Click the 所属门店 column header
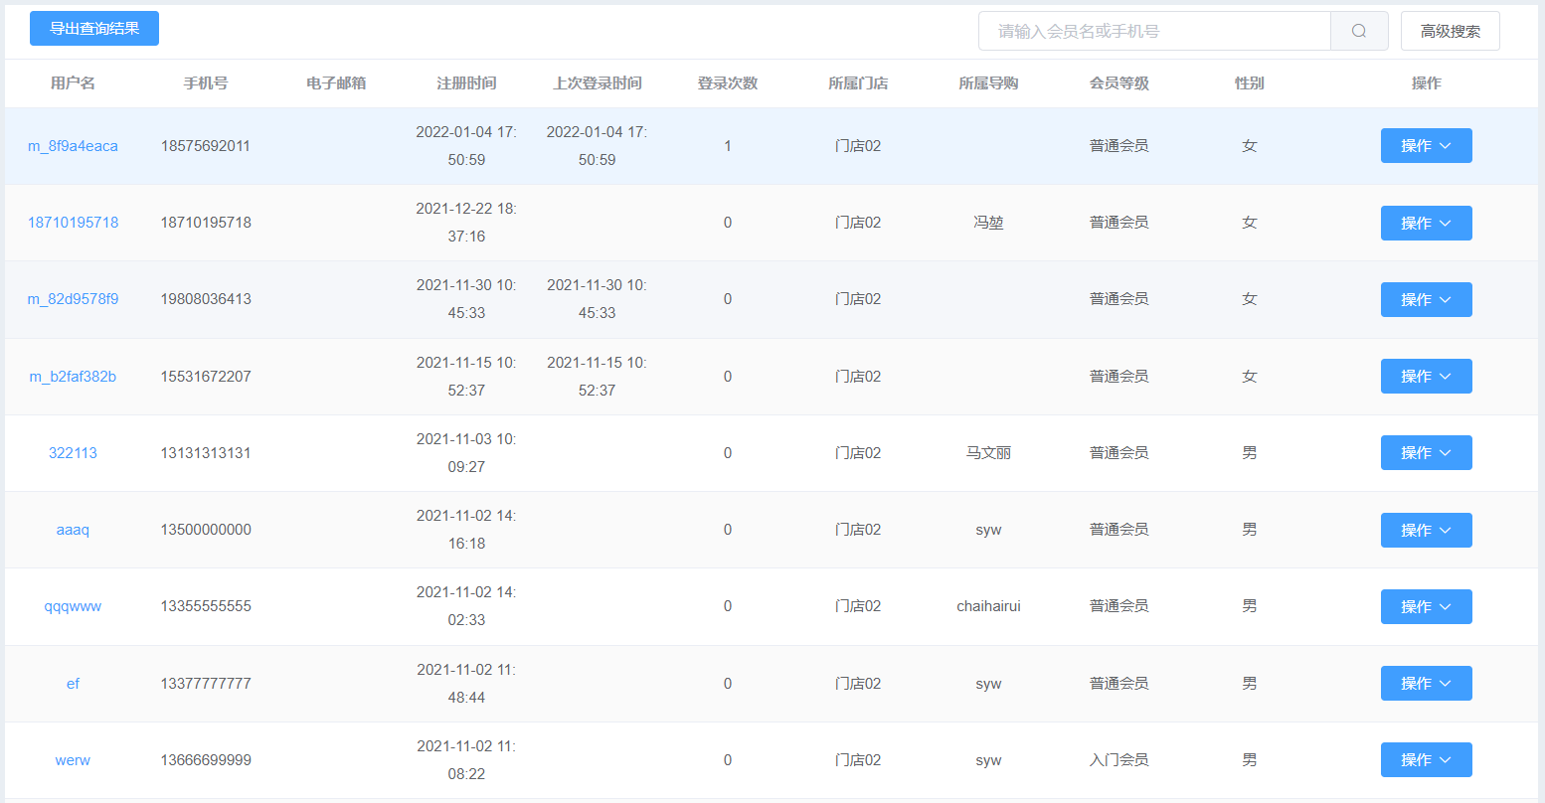1545x803 pixels. point(858,83)
